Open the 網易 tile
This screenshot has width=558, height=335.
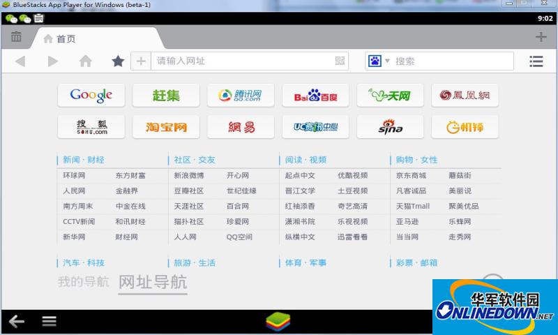tap(241, 127)
